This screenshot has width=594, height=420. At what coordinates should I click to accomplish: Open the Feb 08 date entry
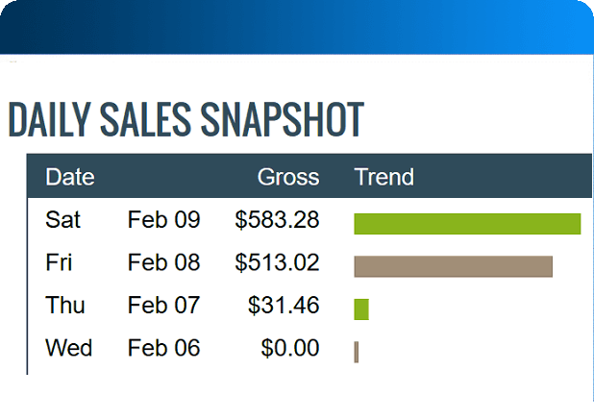[163, 262]
